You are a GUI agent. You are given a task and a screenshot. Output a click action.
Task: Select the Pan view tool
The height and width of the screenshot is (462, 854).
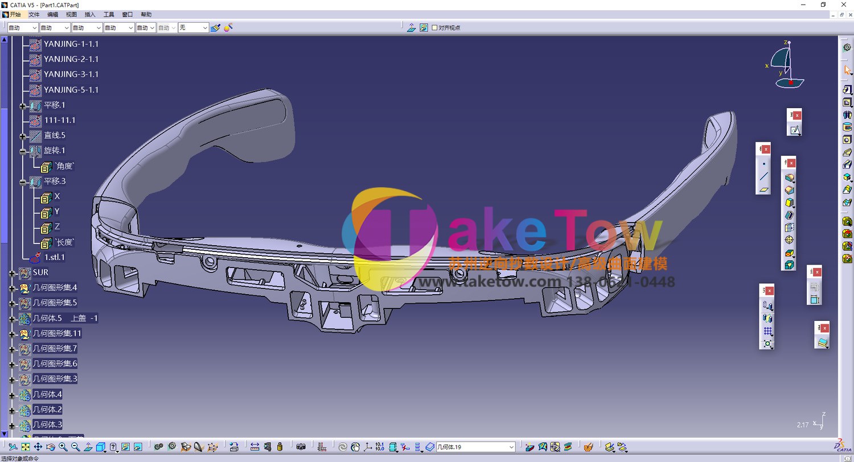38,447
